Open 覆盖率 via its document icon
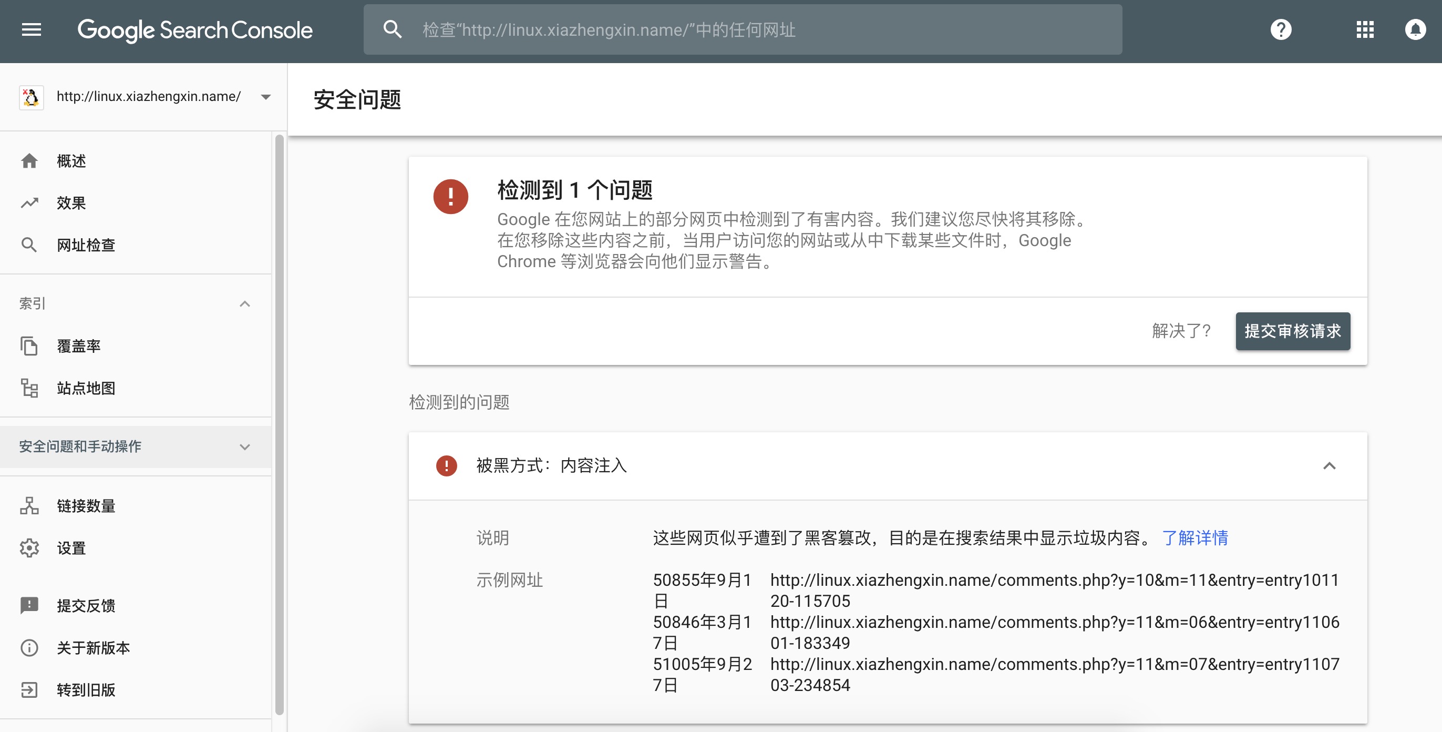The image size is (1442, 732). click(29, 346)
